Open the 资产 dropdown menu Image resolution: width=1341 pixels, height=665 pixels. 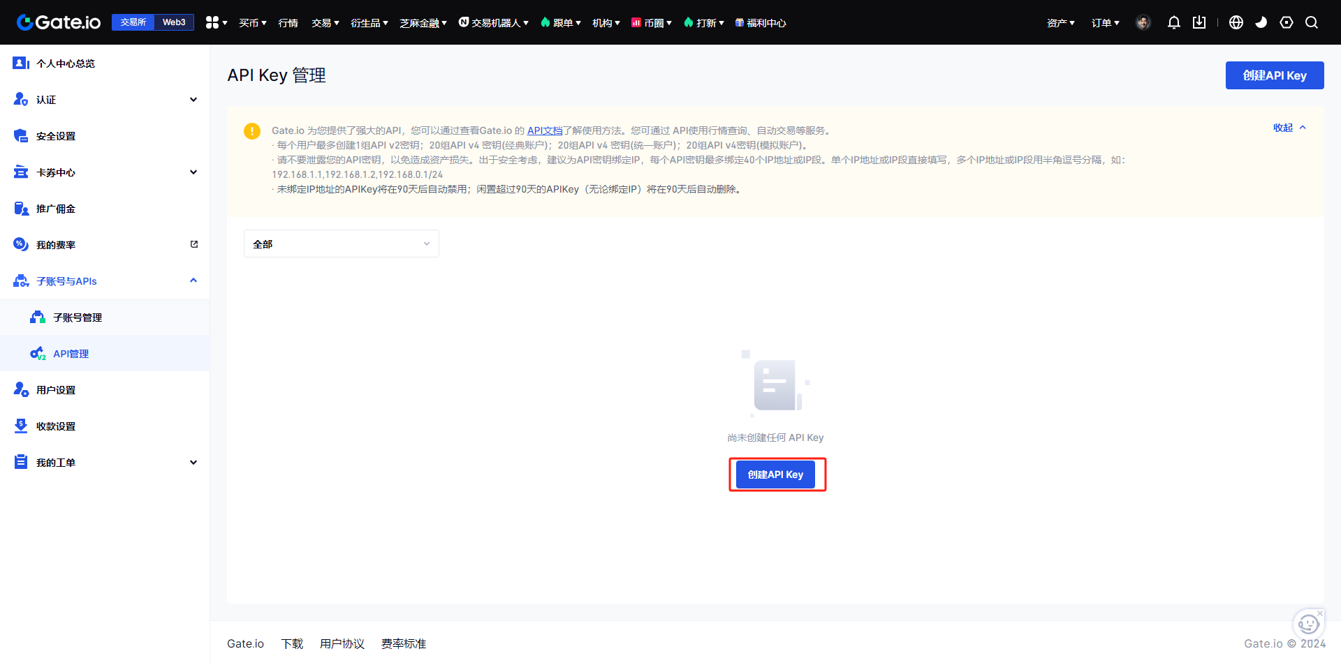1061,23
